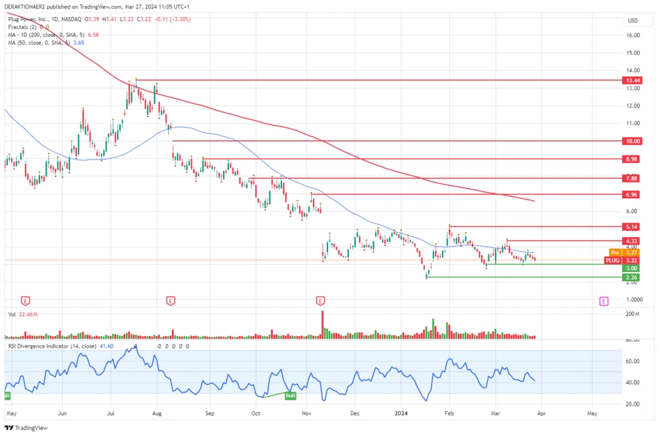Open the Plug Power, Inc. symbol title
The image size is (659, 436).
point(30,19)
